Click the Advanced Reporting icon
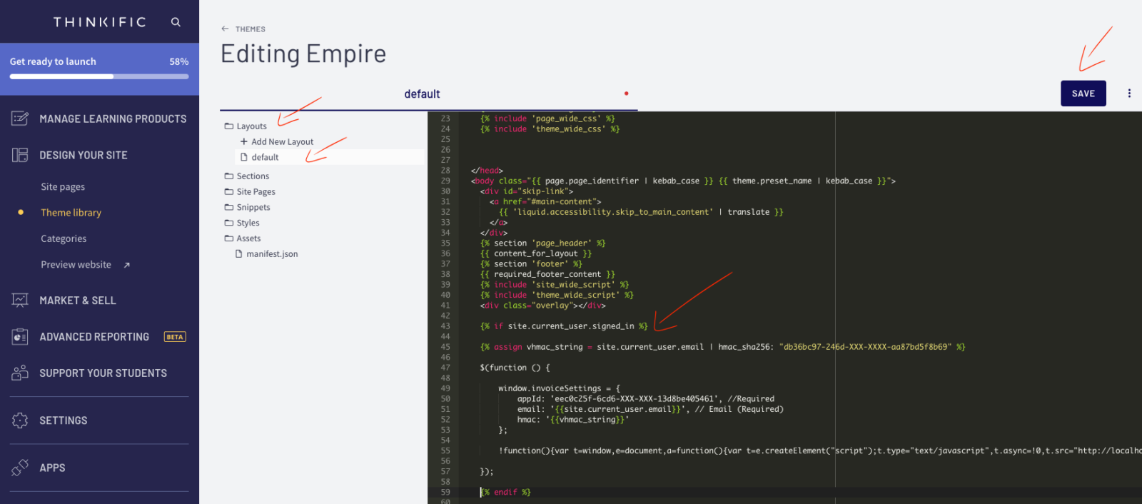Image resolution: width=1142 pixels, height=504 pixels. click(x=20, y=337)
